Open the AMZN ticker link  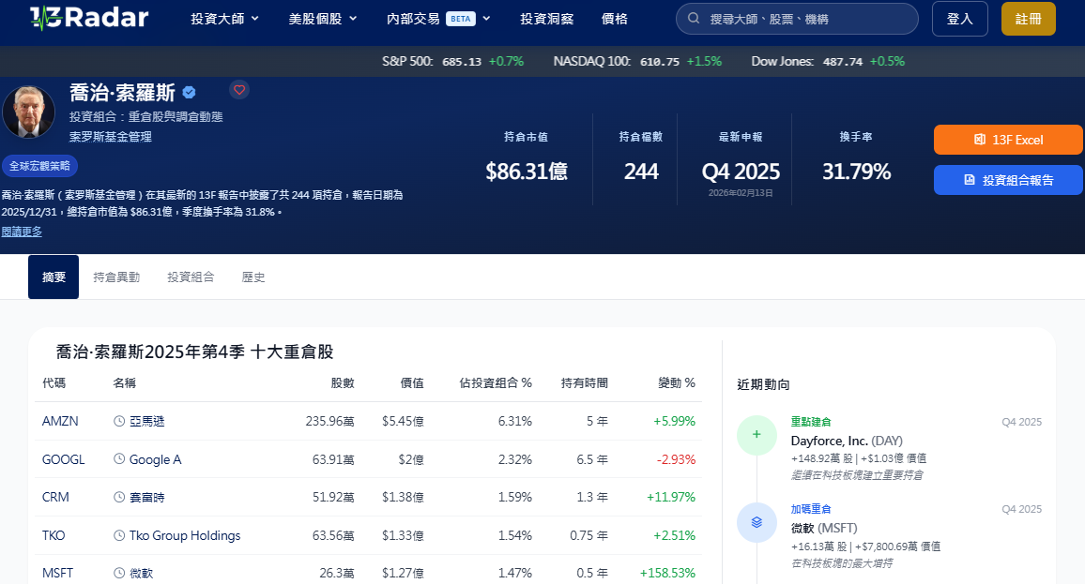[x=60, y=421]
